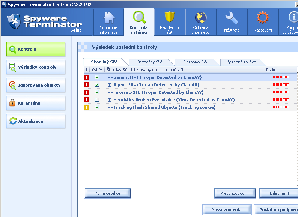Uncheck the Agent-204 selection checkbox
The height and width of the screenshot is (217, 298).
coord(97,84)
